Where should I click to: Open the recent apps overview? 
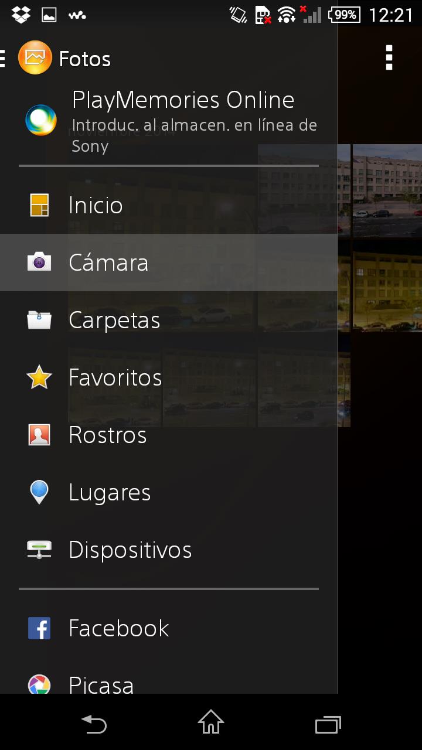(328, 724)
